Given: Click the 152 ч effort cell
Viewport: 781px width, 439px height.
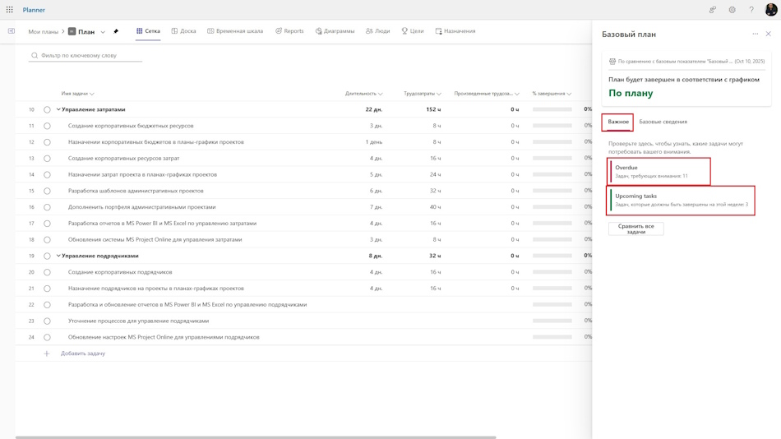Looking at the screenshot, I should (x=433, y=109).
